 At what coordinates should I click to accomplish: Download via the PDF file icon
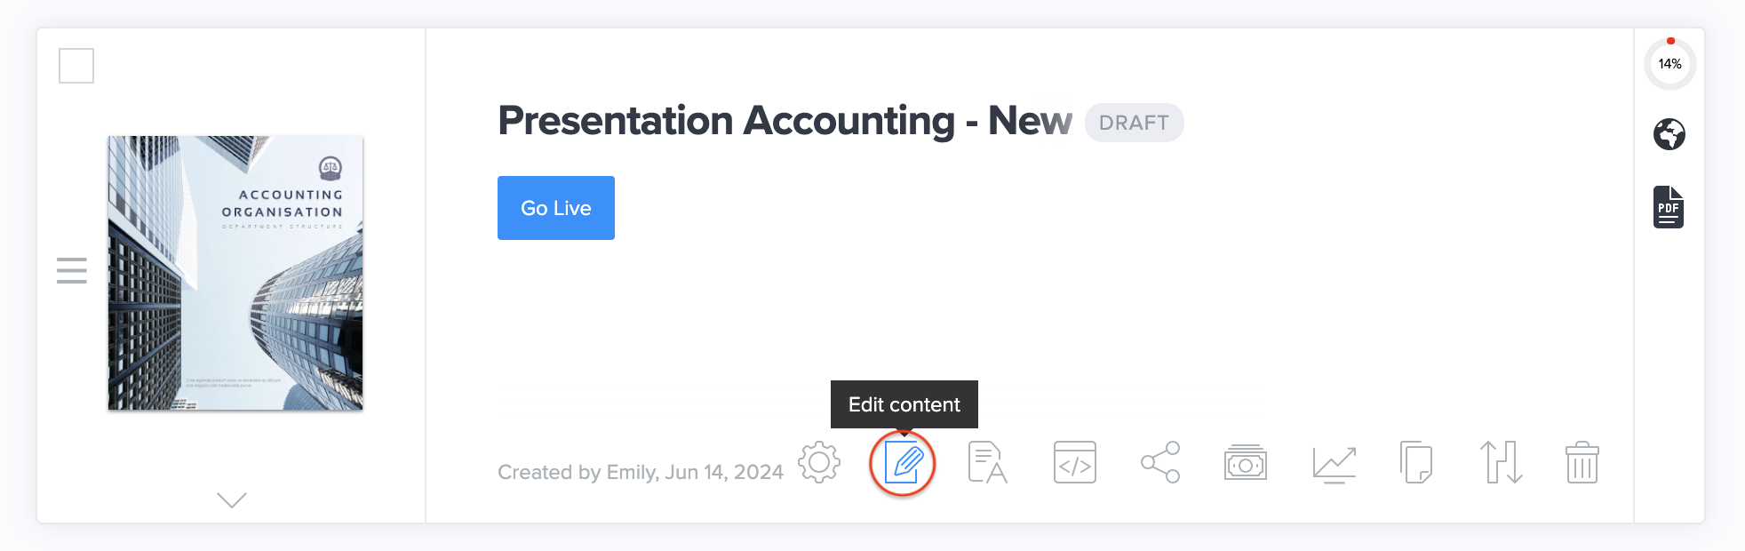coord(1669,207)
